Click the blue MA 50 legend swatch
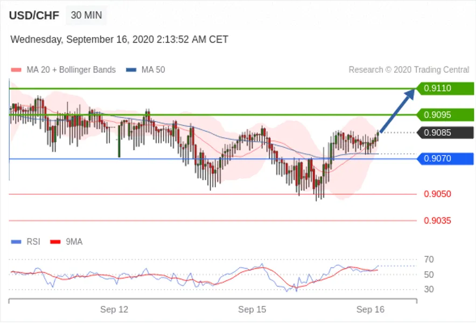This screenshot has height=323, width=476. (131, 70)
